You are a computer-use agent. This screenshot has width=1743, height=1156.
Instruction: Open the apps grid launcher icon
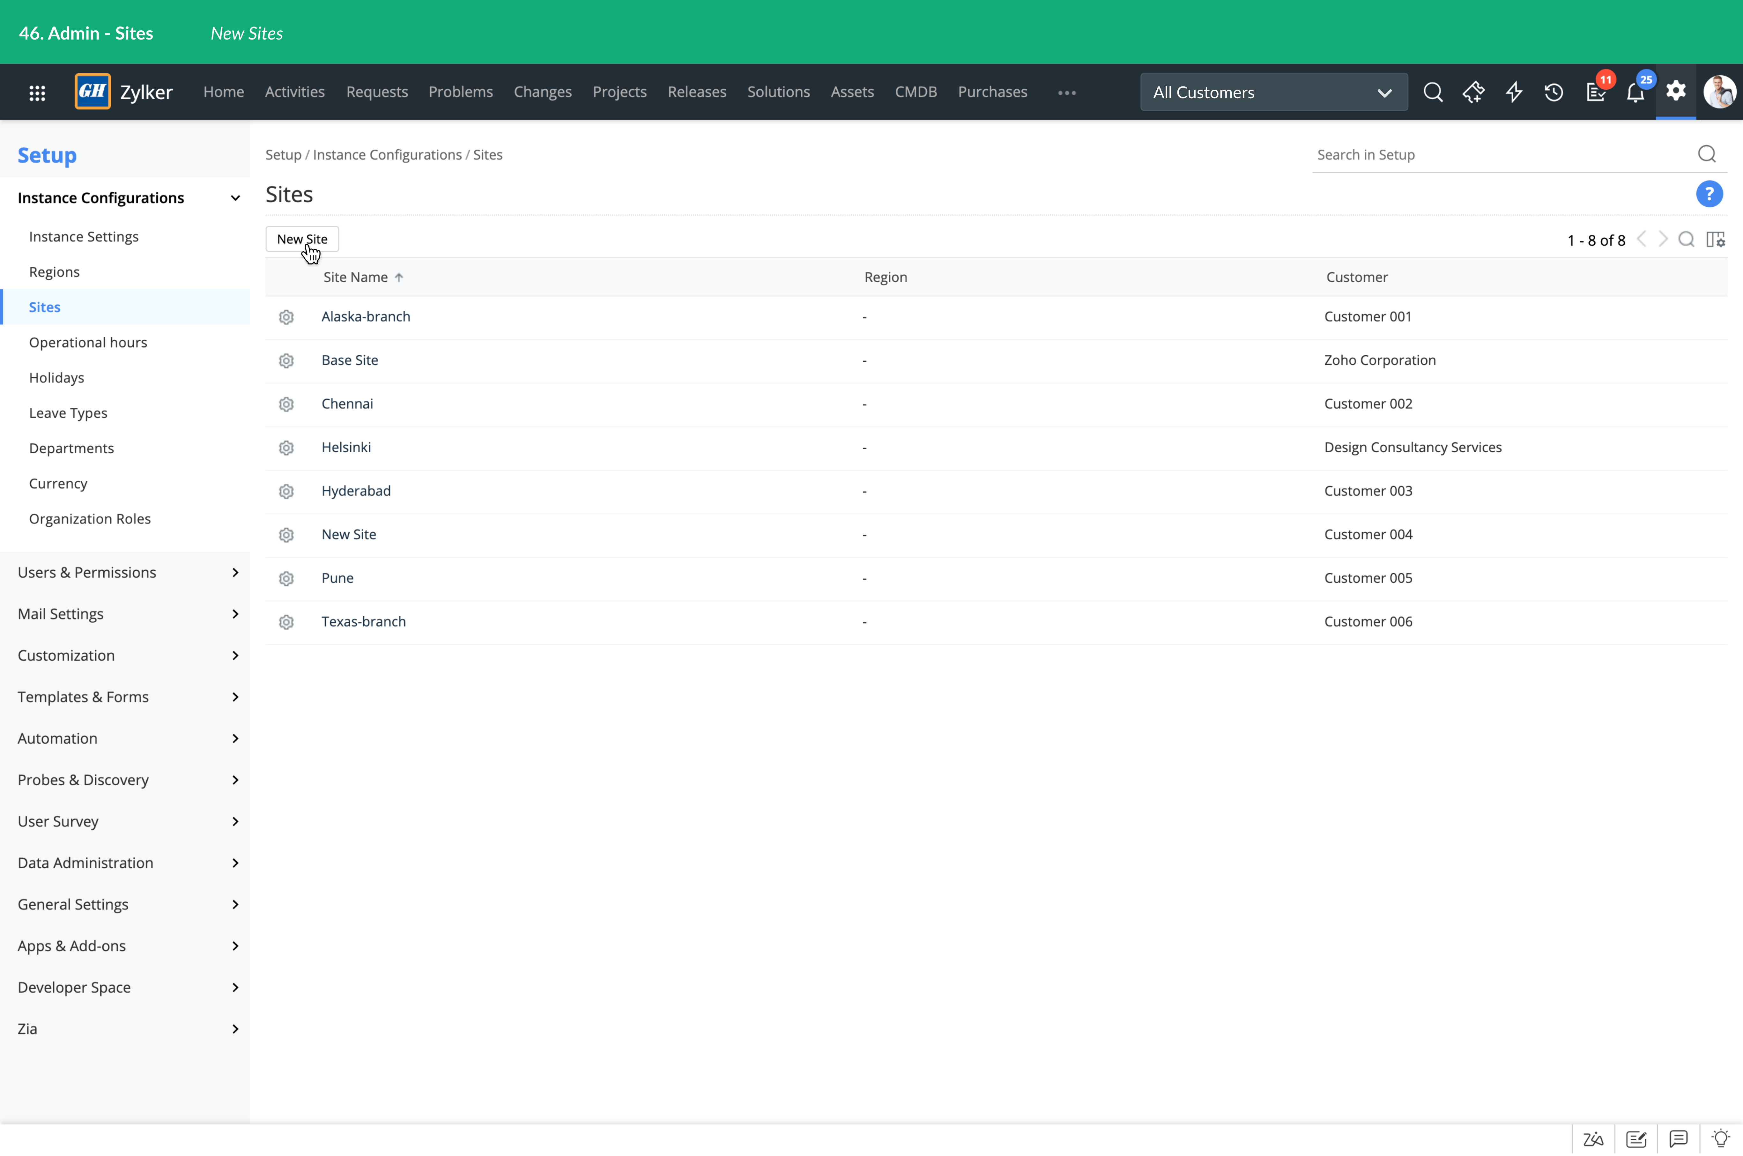37,92
